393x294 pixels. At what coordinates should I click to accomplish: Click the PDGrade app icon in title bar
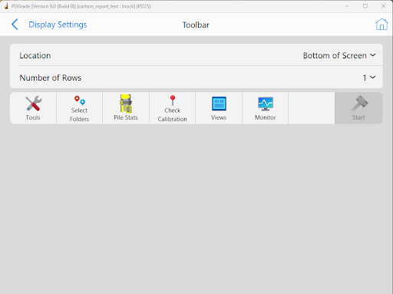pyautogui.click(x=6, y=6)
